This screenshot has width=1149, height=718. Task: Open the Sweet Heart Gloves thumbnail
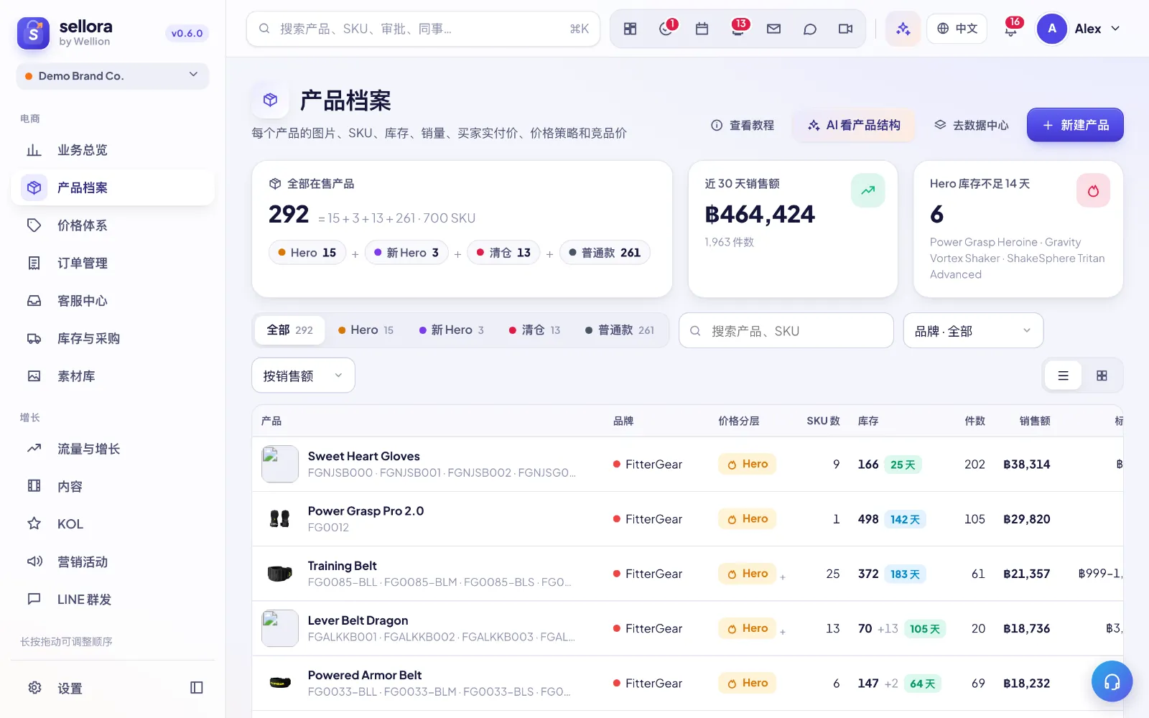point(280,464)
